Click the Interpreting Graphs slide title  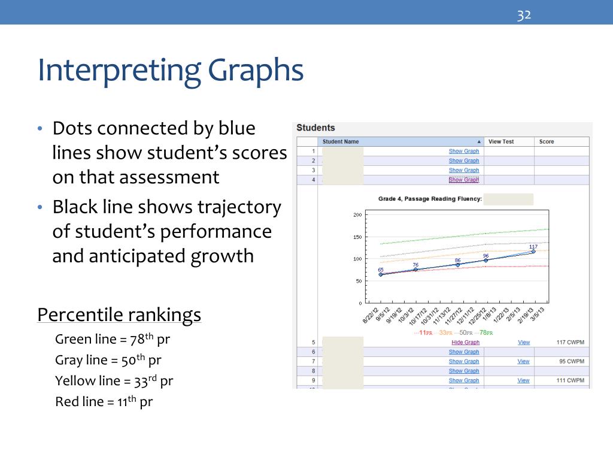click(x=171, y=70)
